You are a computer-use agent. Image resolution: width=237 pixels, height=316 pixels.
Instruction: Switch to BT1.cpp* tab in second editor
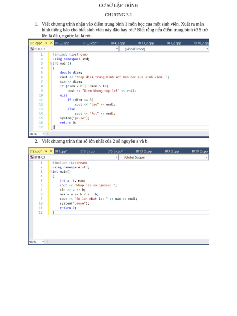[x=61, y=151]
